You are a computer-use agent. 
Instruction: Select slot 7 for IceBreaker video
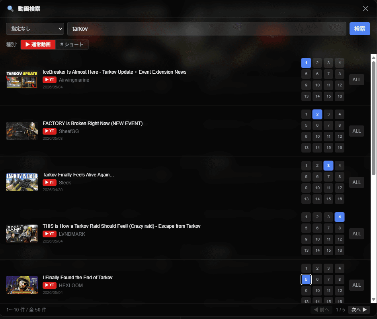coord(328,74)
